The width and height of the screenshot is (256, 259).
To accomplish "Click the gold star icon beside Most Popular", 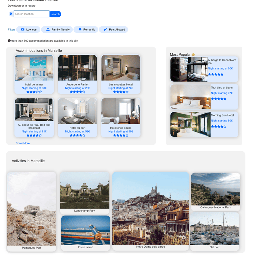I will [x=193, y=54].
